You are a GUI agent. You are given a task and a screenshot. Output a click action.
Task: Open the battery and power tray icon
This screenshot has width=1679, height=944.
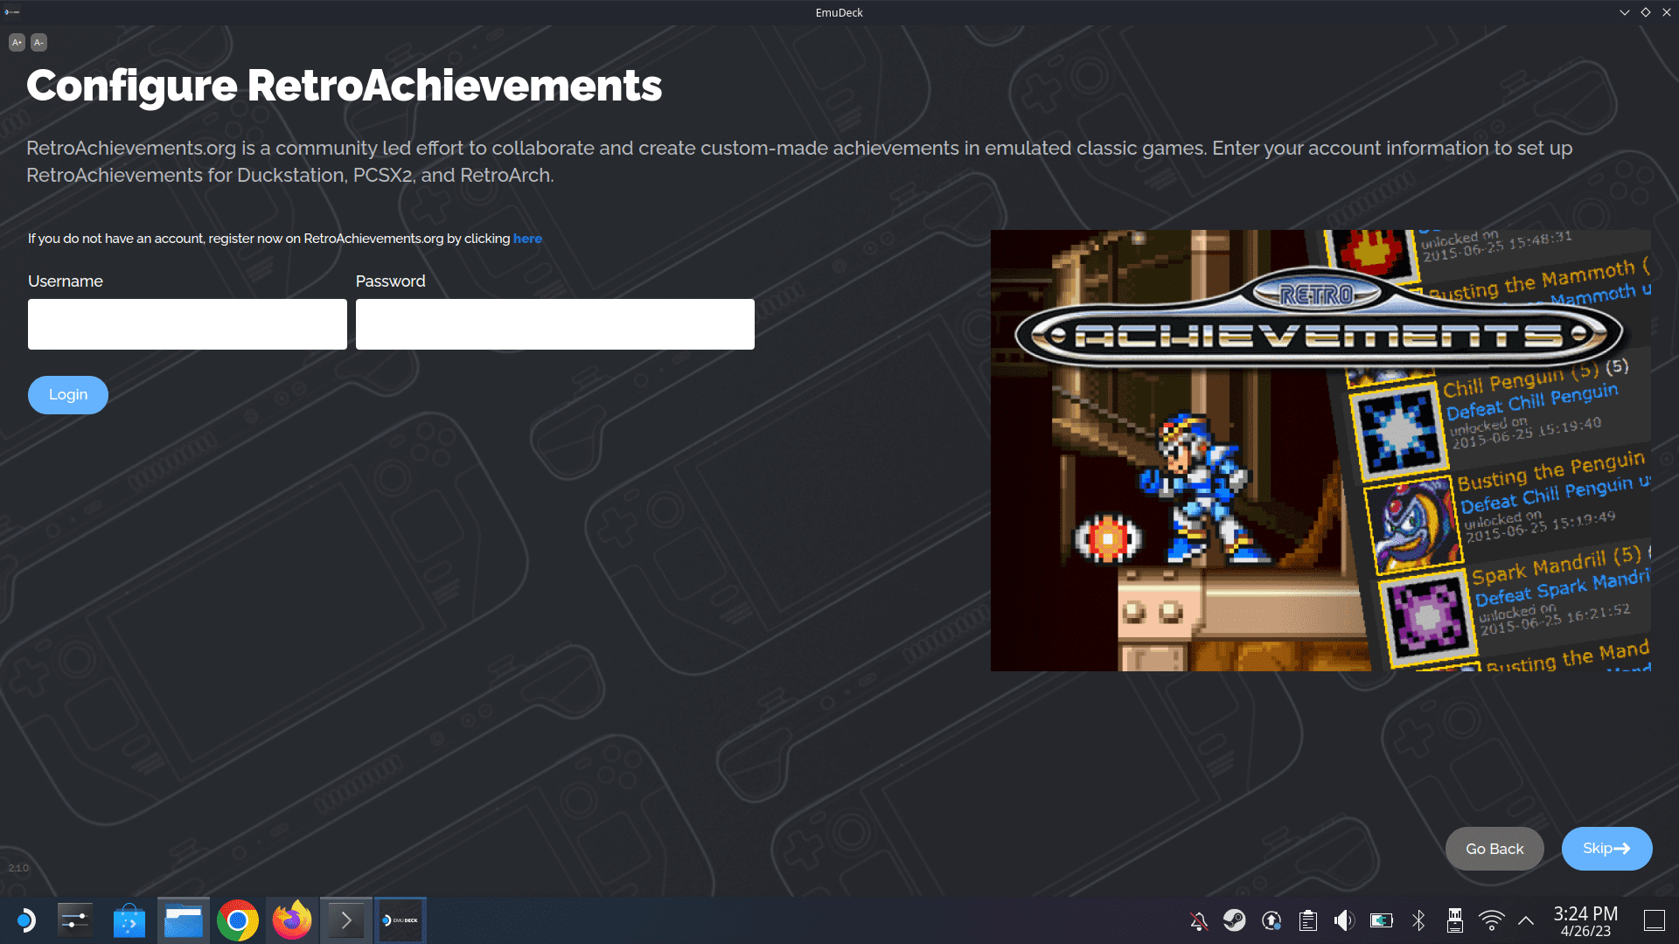1382,920
